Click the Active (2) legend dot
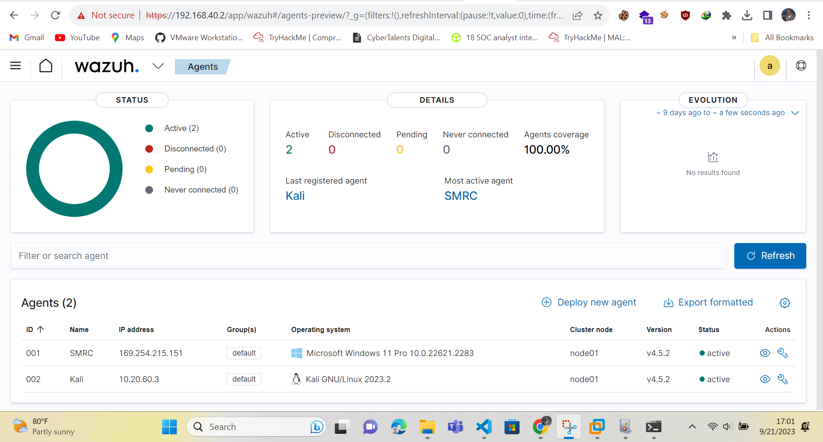Screen dimensions: 823x442 [x=149, y=128]
